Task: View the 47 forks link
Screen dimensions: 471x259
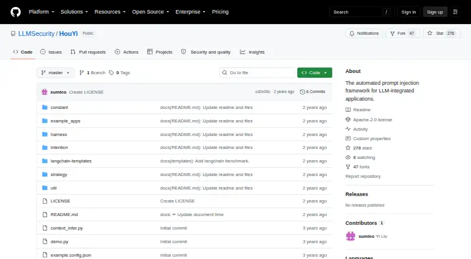Action: pos(357,167)
